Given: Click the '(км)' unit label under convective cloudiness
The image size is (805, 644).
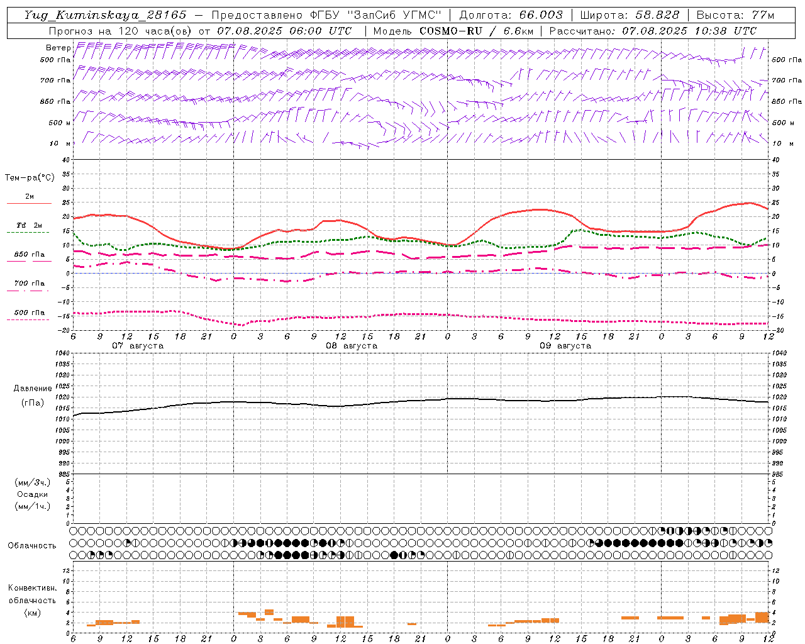Looking at the screenshot, I should pos(33,613).
